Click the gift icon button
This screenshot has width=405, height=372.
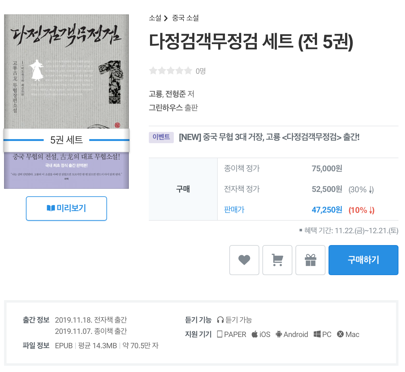click(310, 260)
